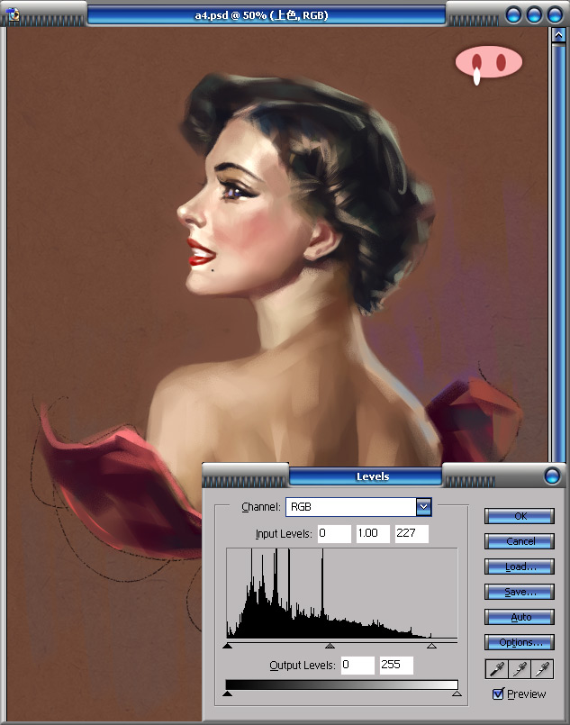Click the Save... levels button
Screen dimensions: 570x725
(x=520, y=592)
